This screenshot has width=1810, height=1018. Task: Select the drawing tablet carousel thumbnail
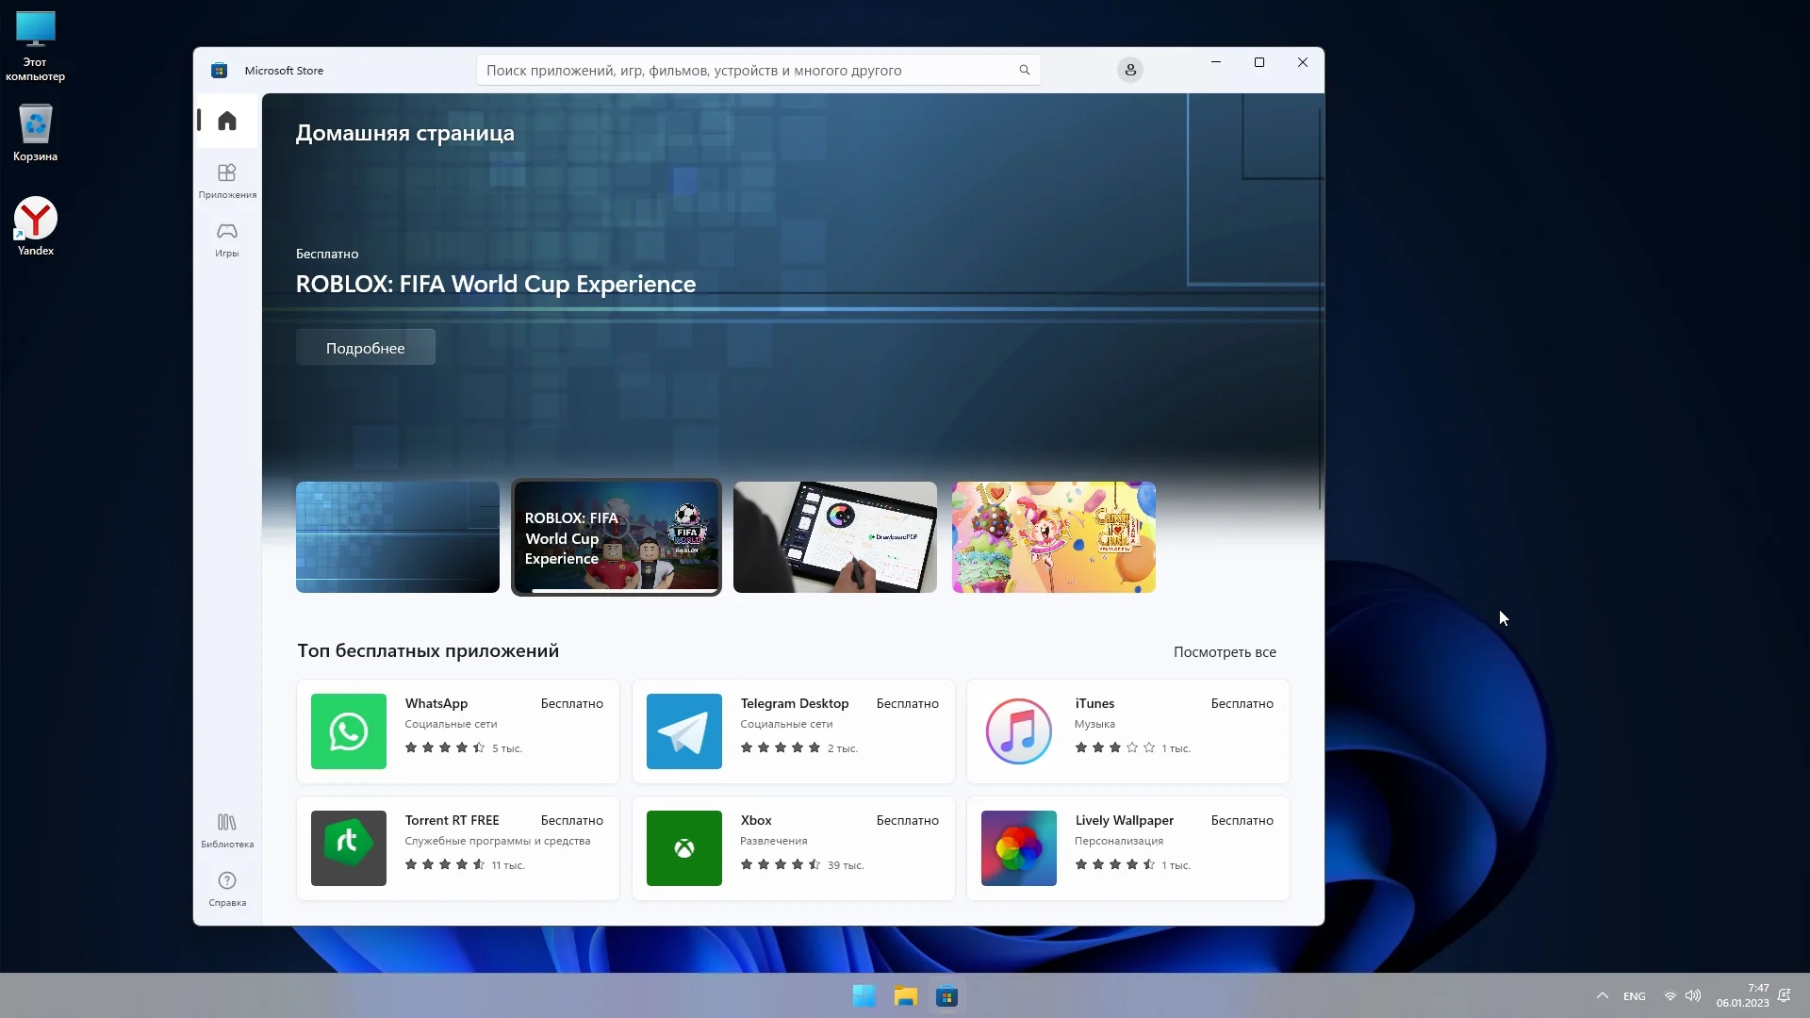click(834, 537)
